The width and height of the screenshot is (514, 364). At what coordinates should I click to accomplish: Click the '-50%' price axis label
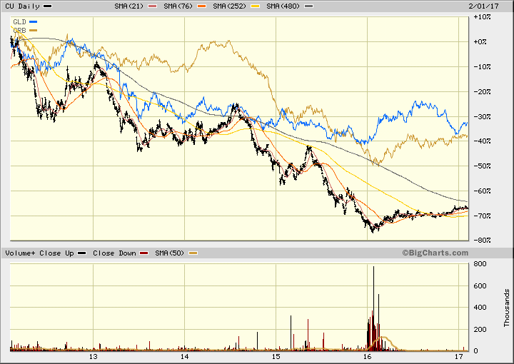point(482,166)
